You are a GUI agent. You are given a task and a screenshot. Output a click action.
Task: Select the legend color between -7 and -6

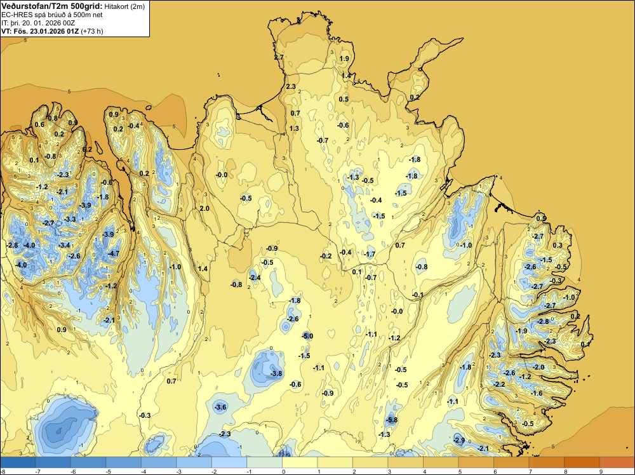[x=53, y=462]
